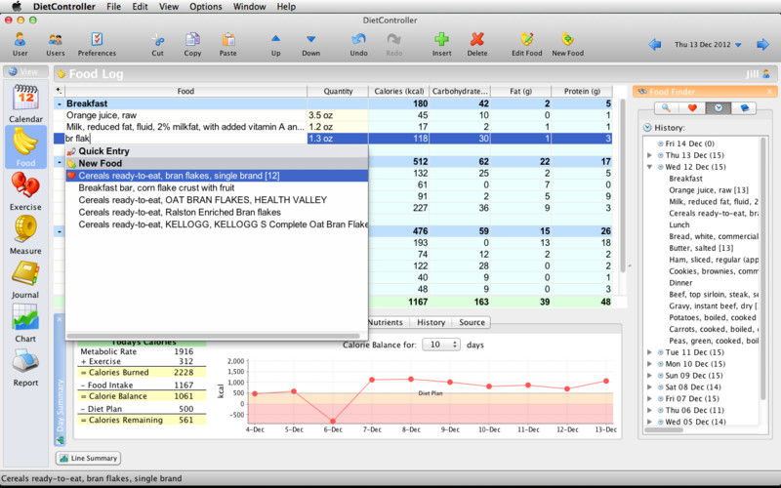Open the Measure tape view
The height and width of the screenshot is (488, 781).
25,235
